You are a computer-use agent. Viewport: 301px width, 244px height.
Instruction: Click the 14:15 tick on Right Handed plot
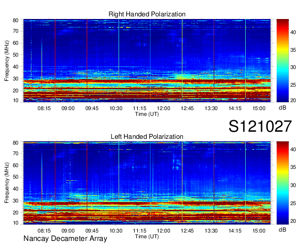coord(235,108)
